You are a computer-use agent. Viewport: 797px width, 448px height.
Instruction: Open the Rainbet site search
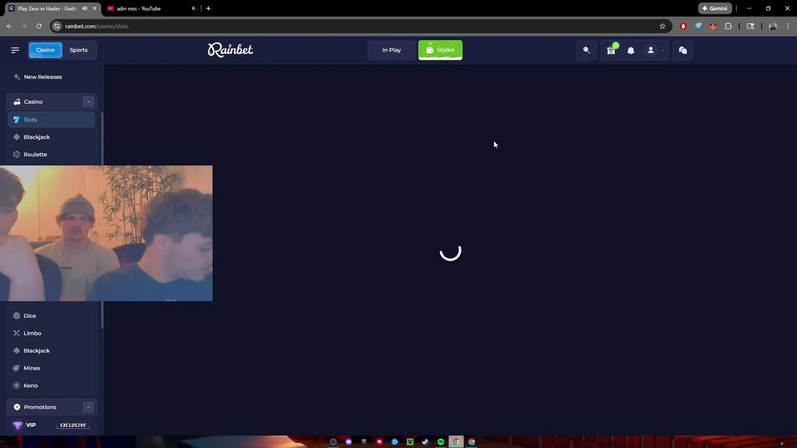[587, 50]
